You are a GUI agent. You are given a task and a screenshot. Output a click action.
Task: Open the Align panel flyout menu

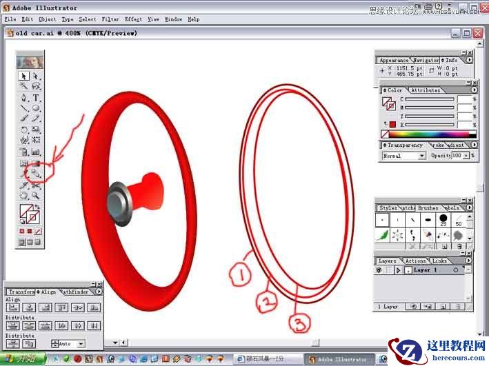99,292
